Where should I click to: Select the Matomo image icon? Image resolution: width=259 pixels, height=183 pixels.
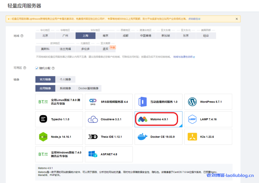click(x=142, y=119)
